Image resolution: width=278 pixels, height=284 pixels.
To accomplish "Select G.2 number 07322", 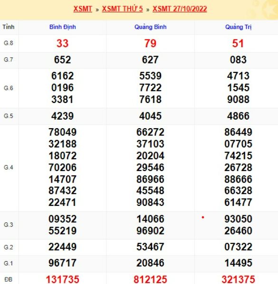I will [x=239, y=247].
